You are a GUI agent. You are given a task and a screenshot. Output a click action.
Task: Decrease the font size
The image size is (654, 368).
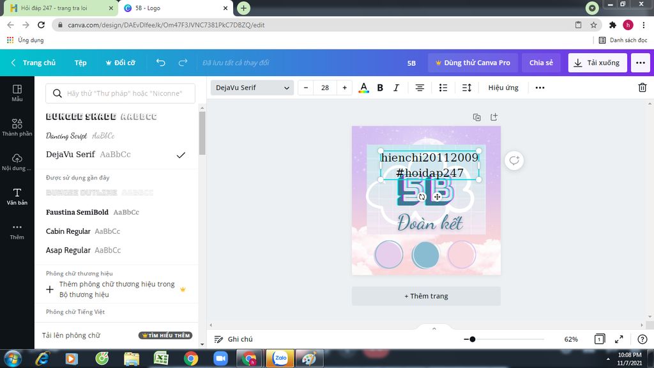[306, 88]
